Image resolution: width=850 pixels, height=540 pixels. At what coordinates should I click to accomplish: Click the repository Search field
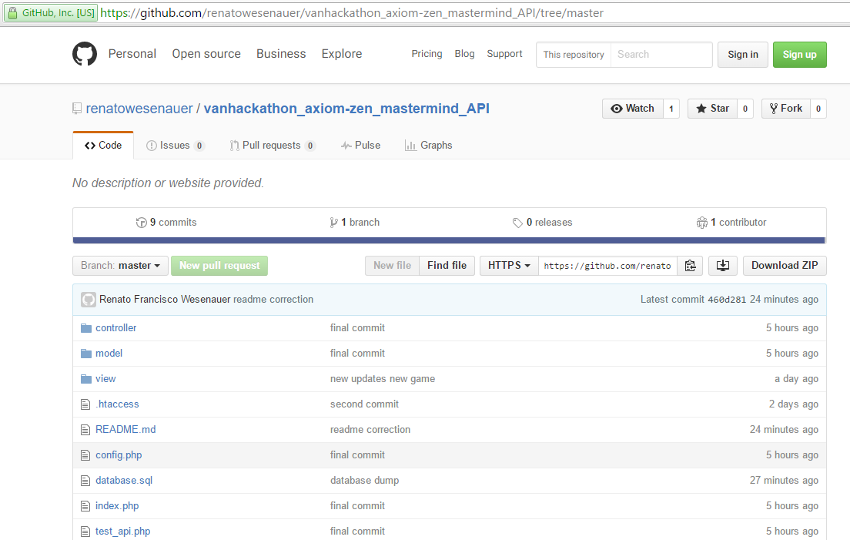(x=661, y=54)
